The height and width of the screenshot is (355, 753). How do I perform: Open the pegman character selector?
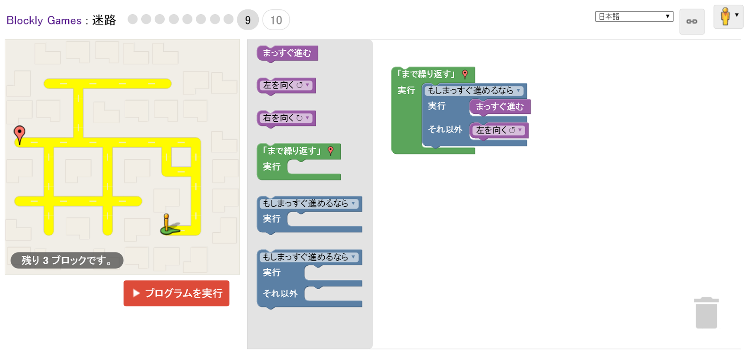click(729, 17)
